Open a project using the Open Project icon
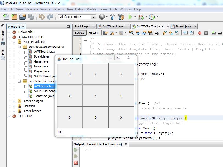The width and height of the screenshot is (223, 167). pyautogui.click(x=23, y=17)
